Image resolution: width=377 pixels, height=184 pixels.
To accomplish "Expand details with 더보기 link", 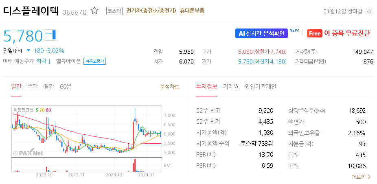I will point(361,177).
